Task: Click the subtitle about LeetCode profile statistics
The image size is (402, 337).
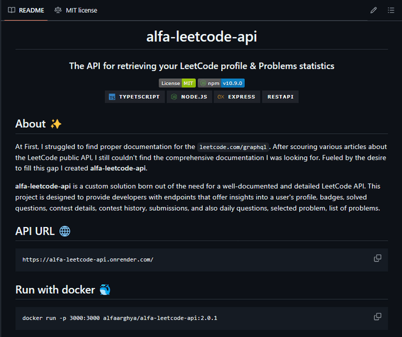Action: tap(201, 66)
